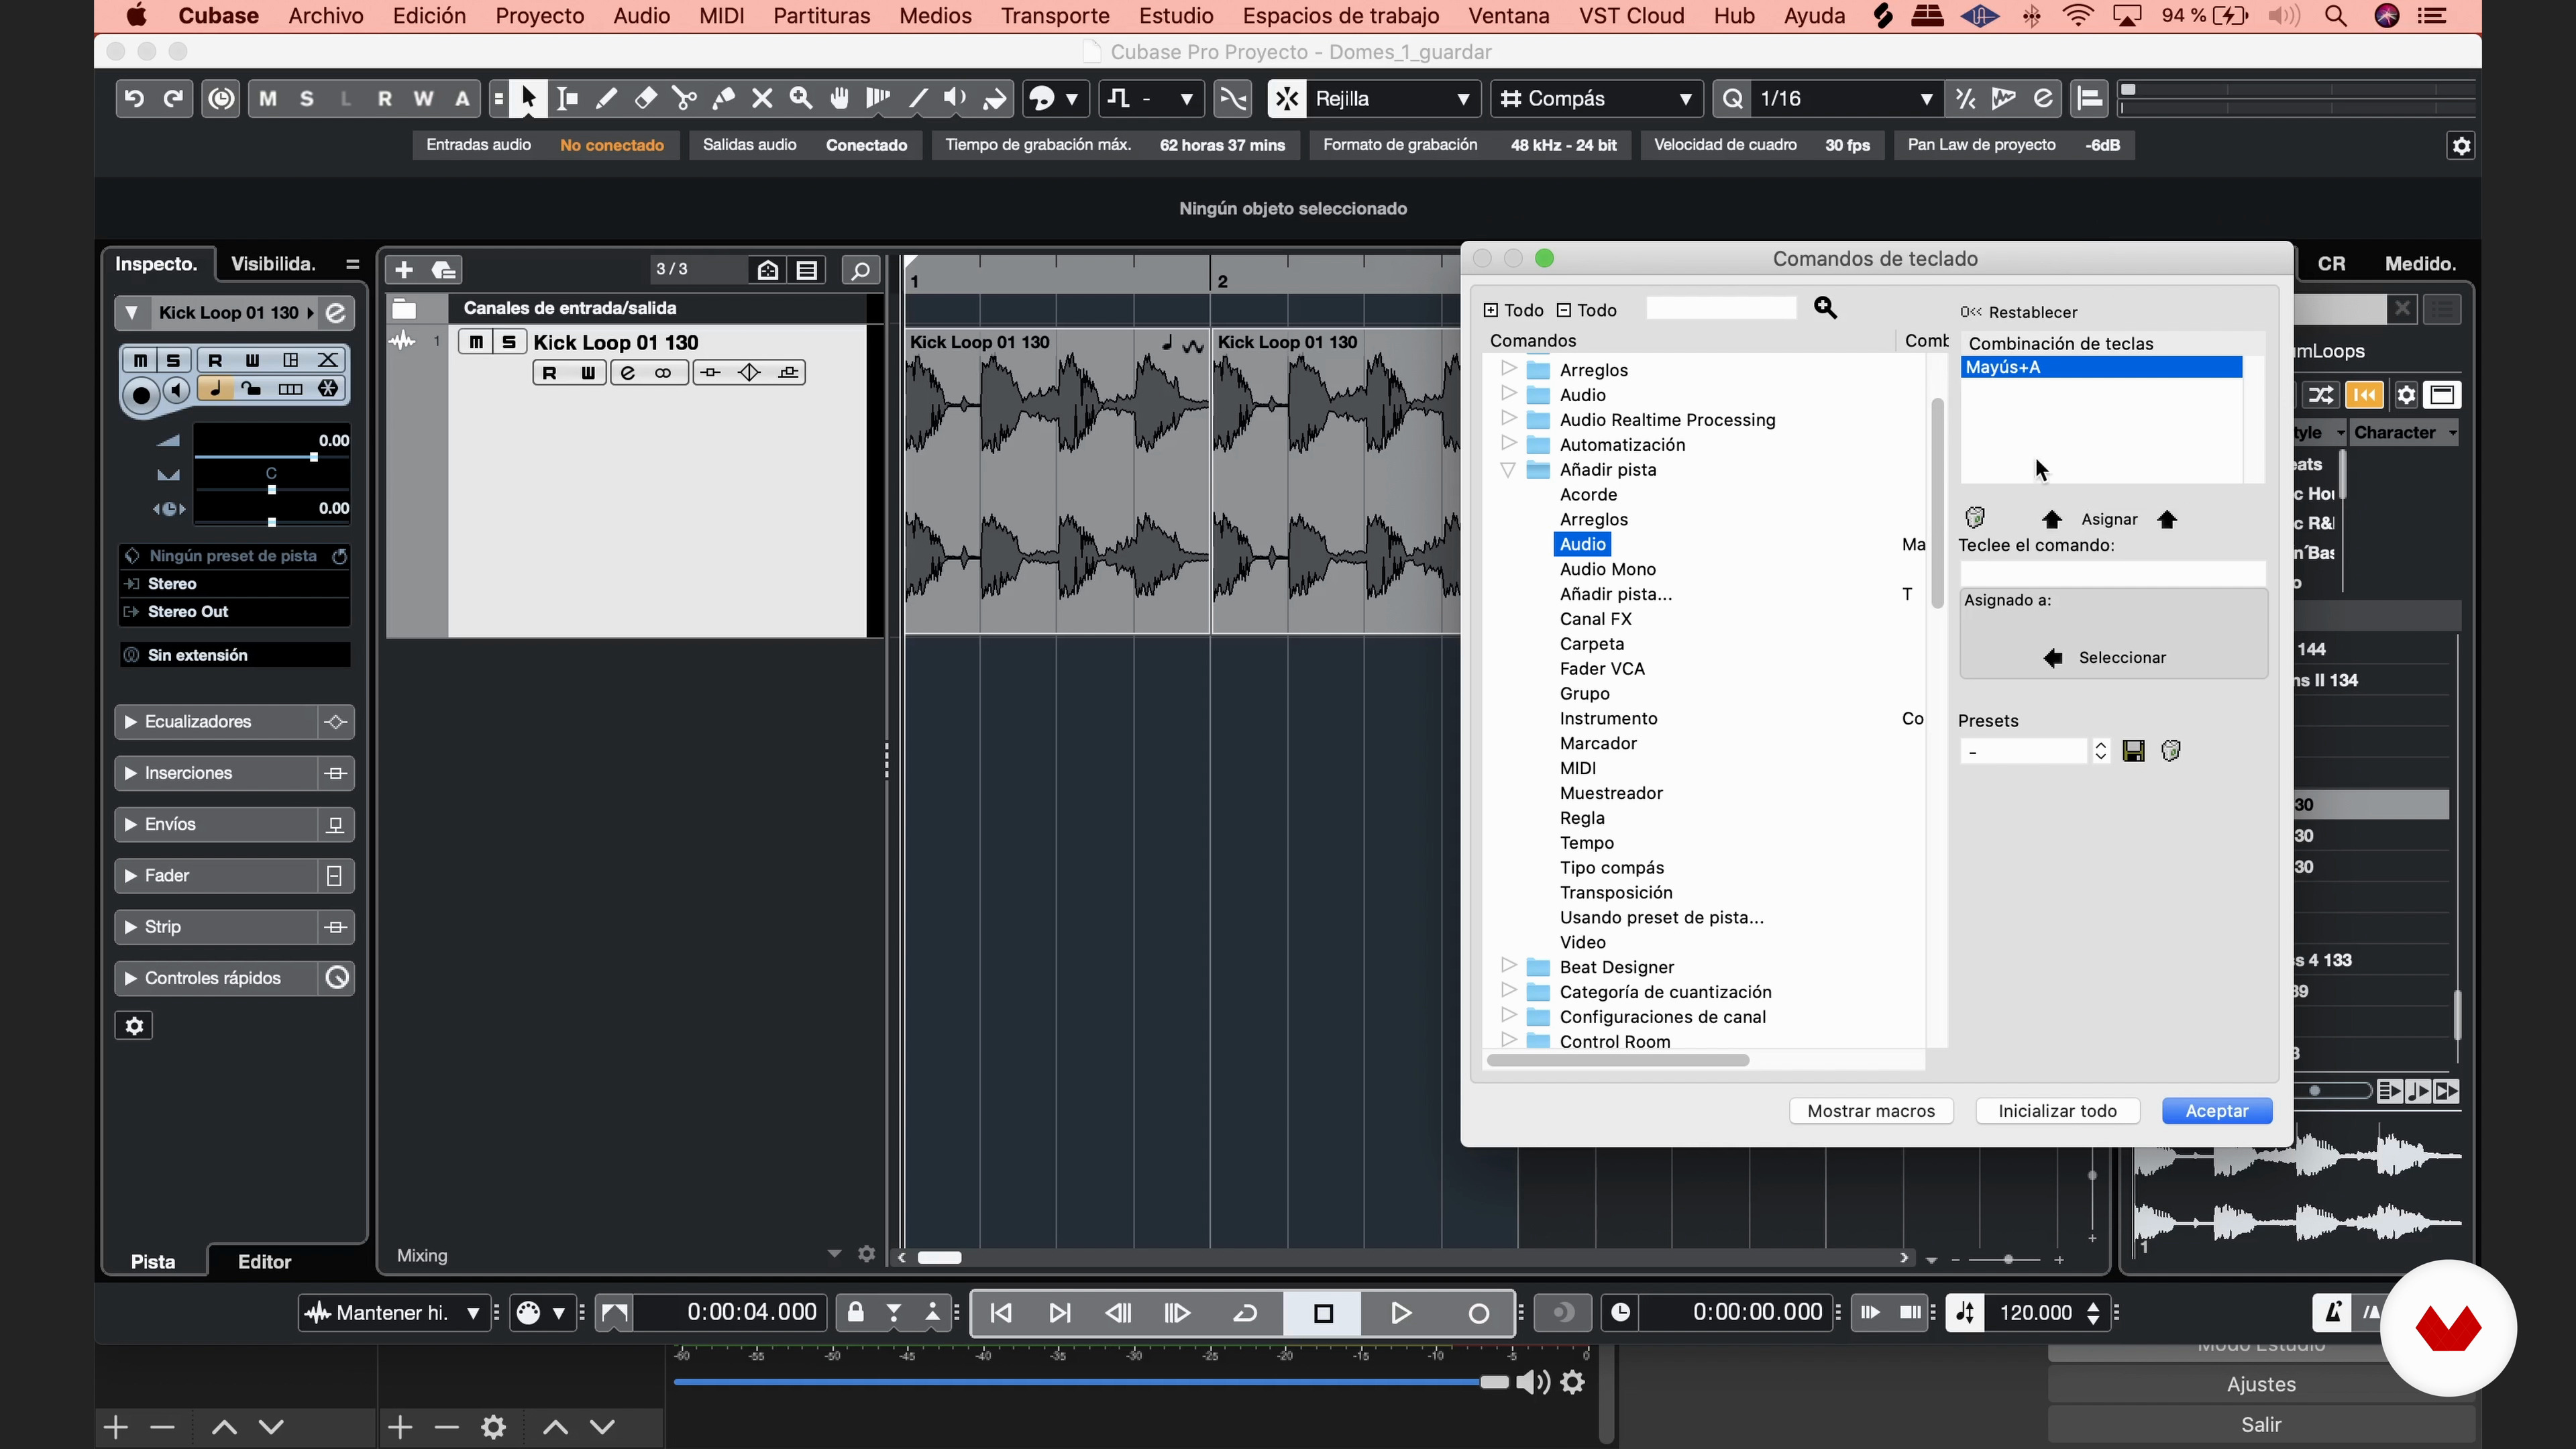The image size is (2576, 1449).
Task: Expand the Beat Designer folder
Action: pyautogui.click(x=1508, y=965)
